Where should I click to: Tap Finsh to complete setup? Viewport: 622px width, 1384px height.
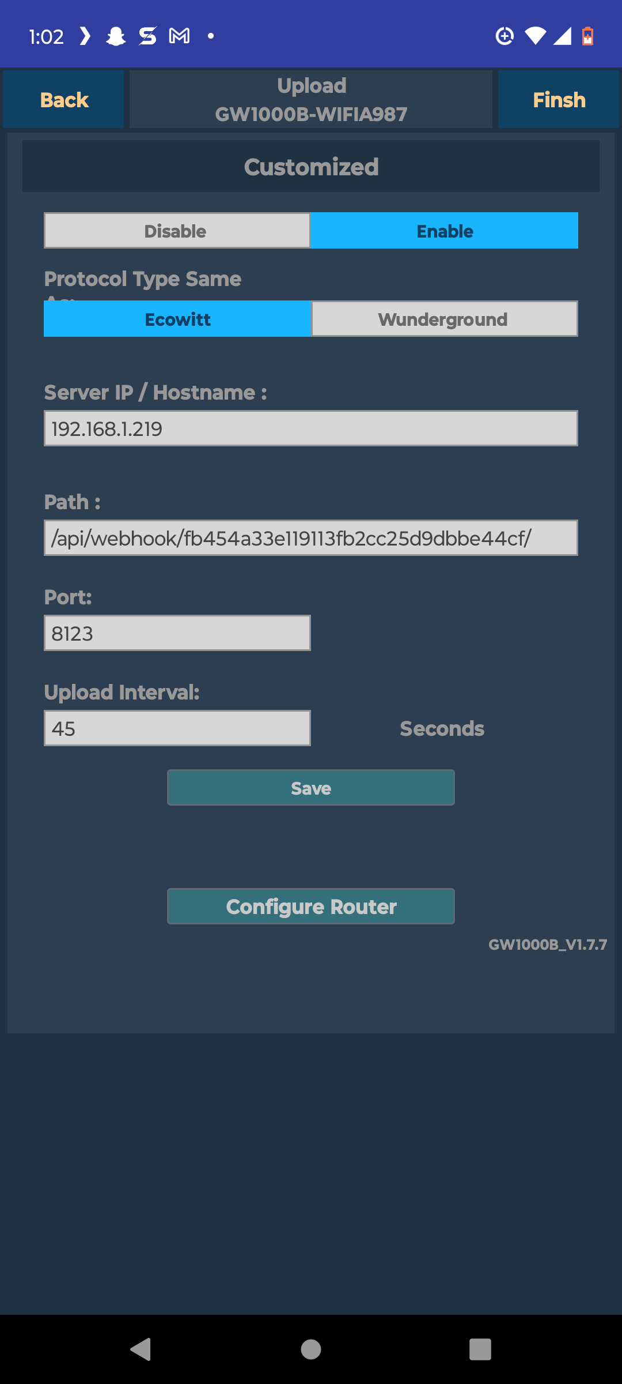tap(559, 100)
